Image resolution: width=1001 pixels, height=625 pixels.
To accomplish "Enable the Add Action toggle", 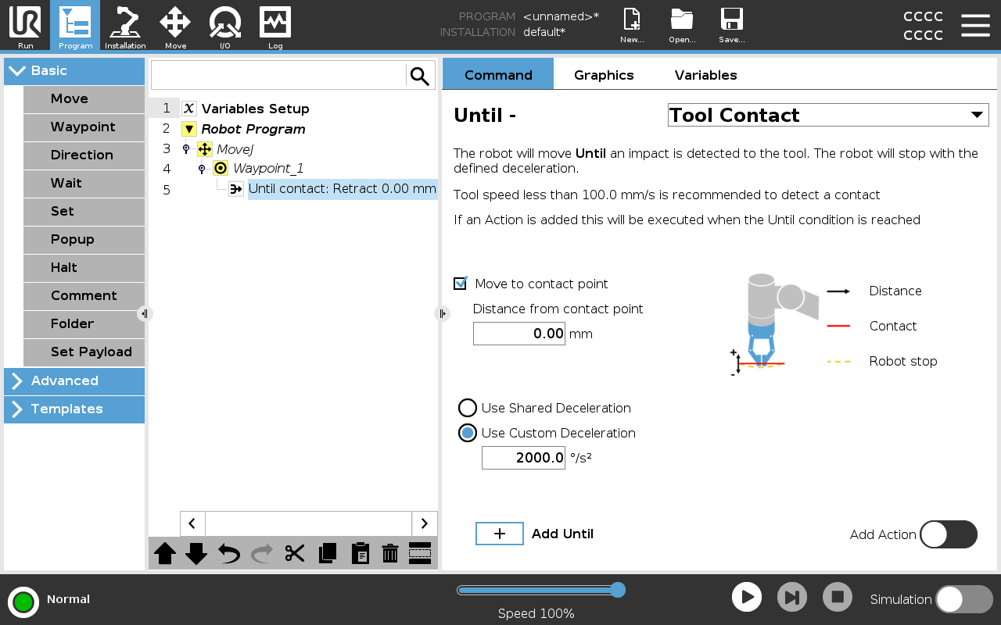I will coord(948,534).
